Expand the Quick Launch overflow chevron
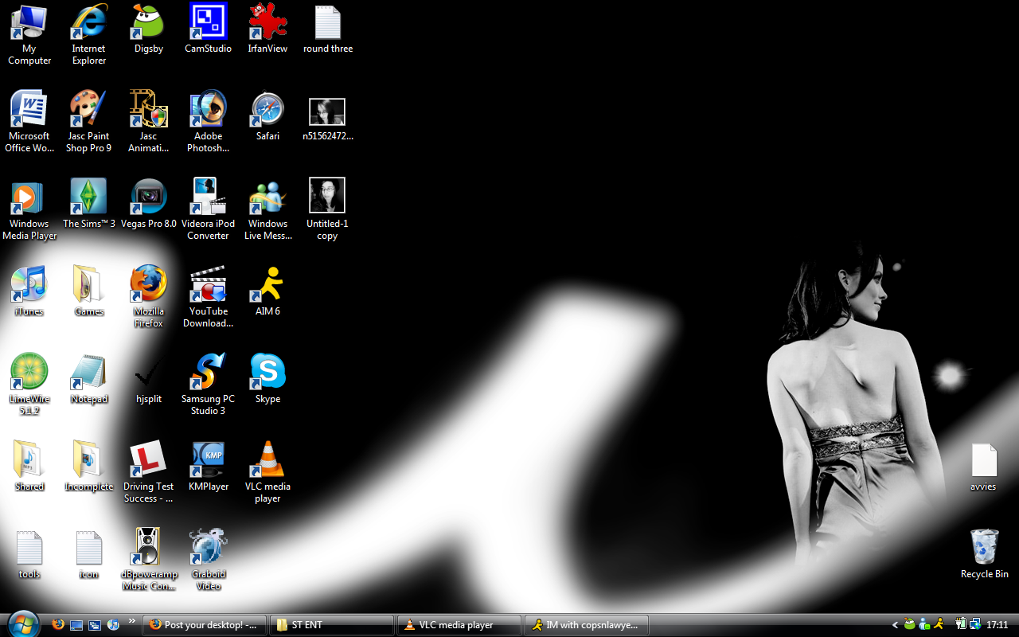The height and width of the screenshot is (637, 1019). click(x=132, y=622)
